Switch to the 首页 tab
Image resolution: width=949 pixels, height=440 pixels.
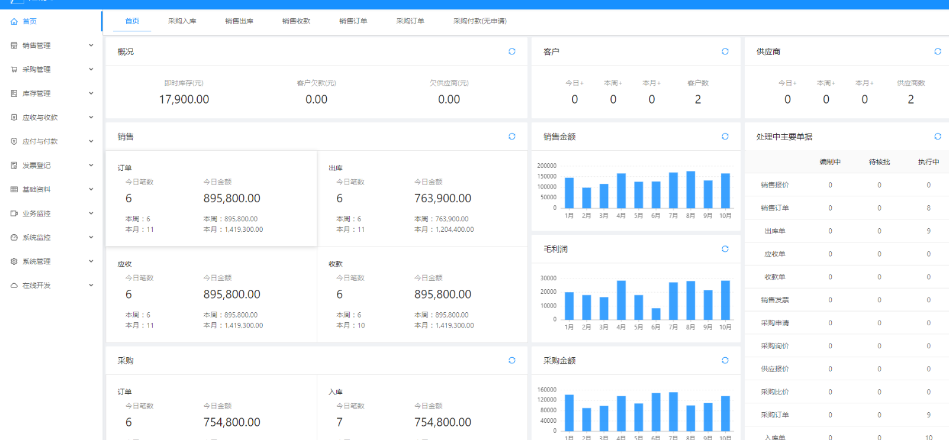tap(132, 21)
